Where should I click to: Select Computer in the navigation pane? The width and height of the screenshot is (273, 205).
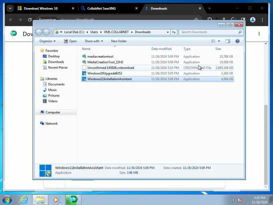pyautogui.click(x=53, y=112)
